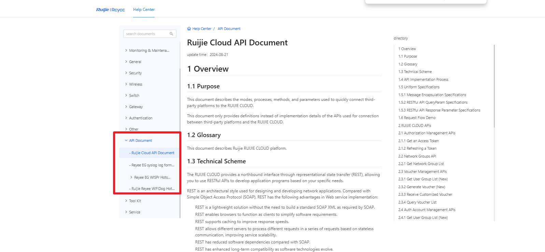Screen dimensions: 545x252
Task: Open the Help Center tab
Action: point(144,10)
